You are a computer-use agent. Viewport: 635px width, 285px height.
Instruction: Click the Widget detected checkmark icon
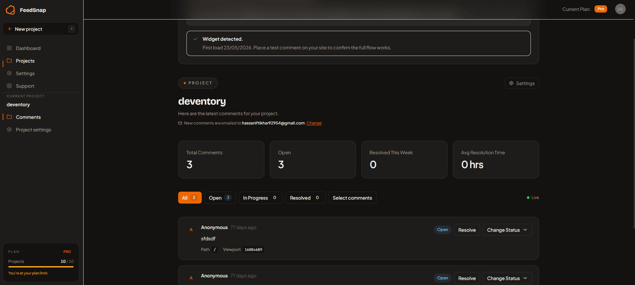pos(195,39)
